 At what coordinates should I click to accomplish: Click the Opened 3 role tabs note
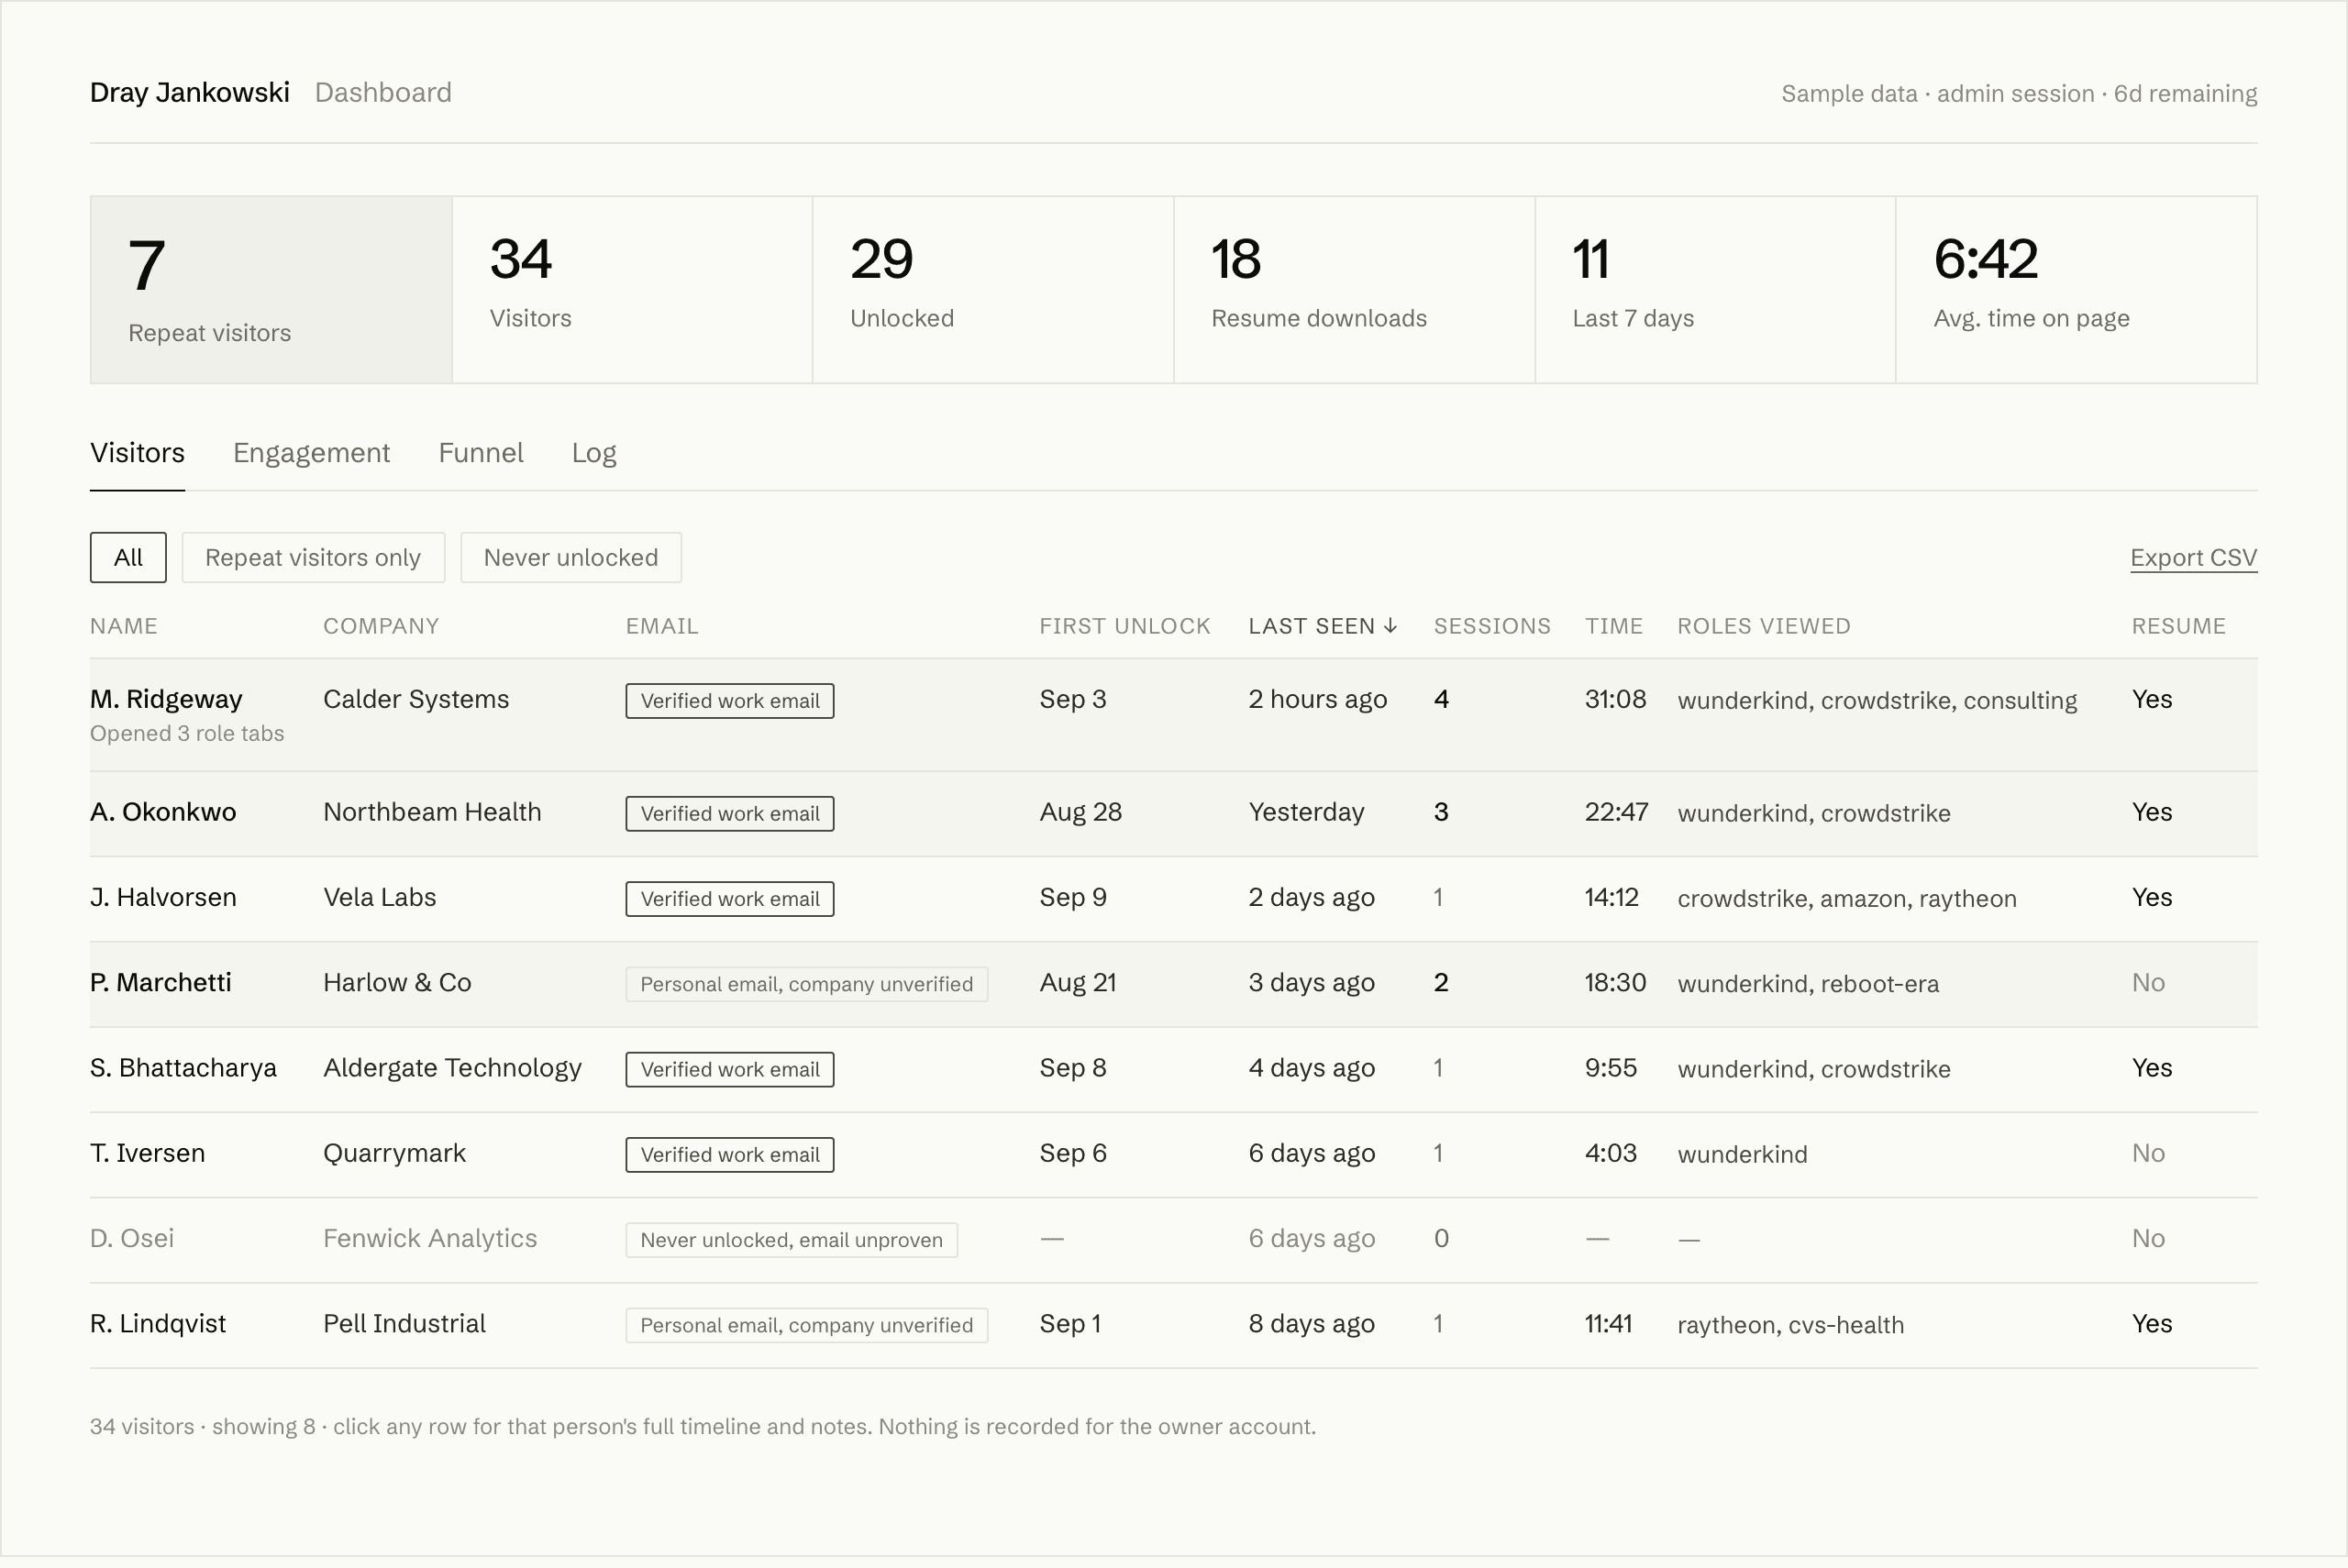(187, 733)
